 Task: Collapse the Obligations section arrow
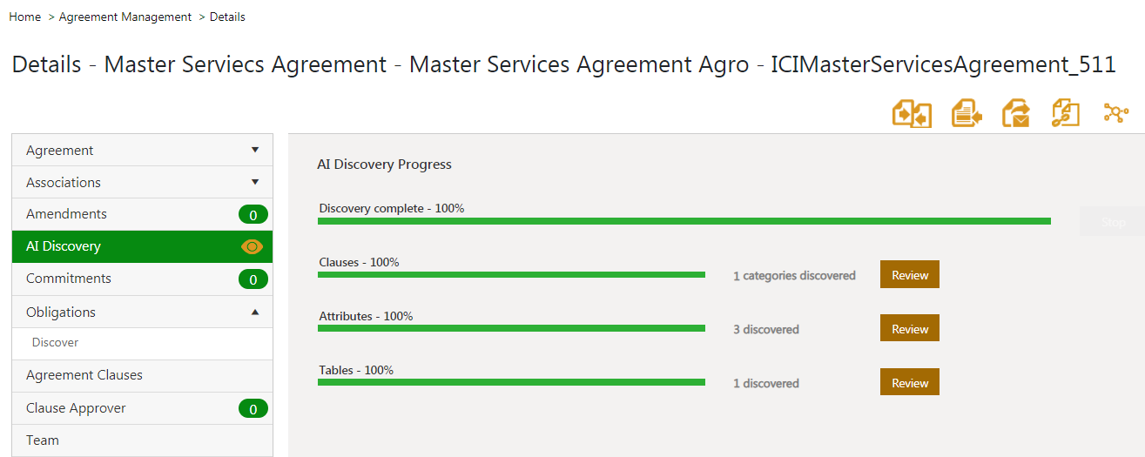coord(255,312)
